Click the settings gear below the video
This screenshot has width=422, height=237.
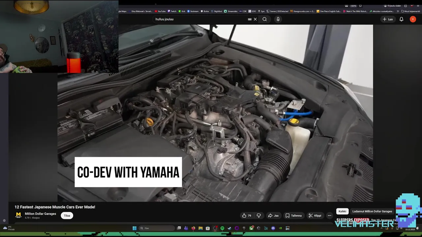4,221
